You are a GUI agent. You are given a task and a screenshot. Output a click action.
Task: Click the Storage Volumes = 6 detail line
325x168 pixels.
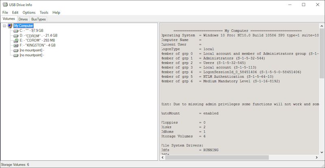(x=183, y=136)
